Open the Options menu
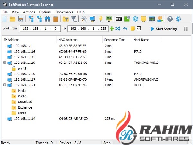This screenshot has height=145, width=193. tap(45, 12)
